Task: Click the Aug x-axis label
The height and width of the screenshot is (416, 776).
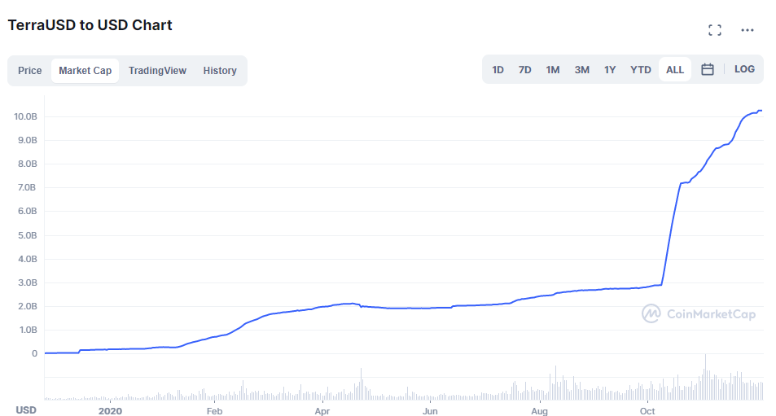Action: [539, 411]
